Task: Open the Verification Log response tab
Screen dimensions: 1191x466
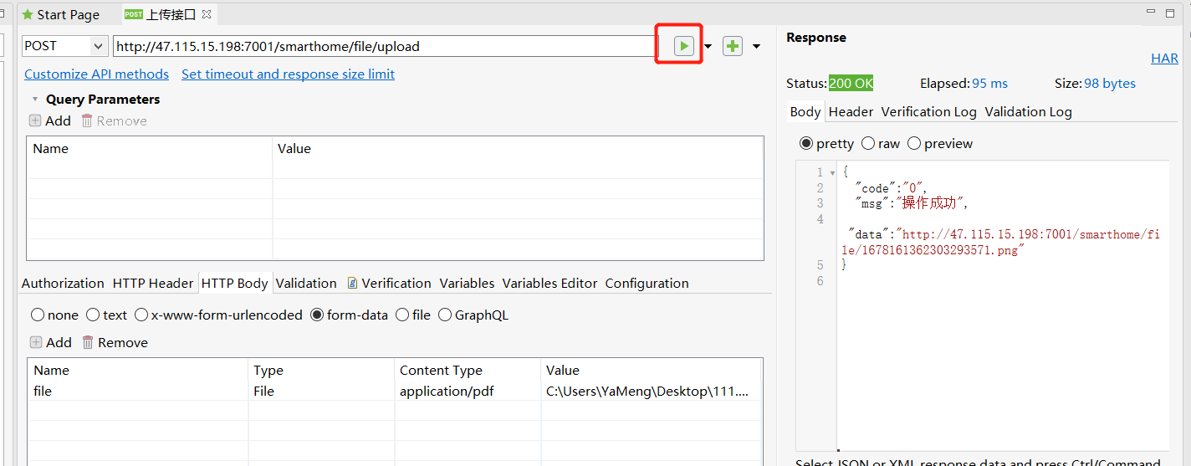Action: [928, 111]
